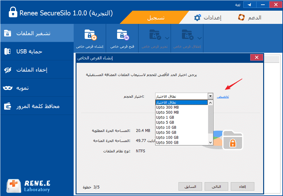Select تشفير الملفات in the sidebar
Image resolution: width=283 pixels, height=196 pixels.
(37, 33)
